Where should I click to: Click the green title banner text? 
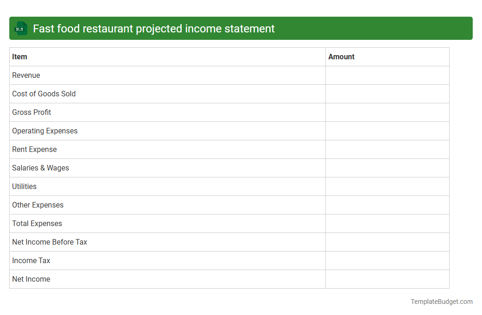(x=153, y=28)
